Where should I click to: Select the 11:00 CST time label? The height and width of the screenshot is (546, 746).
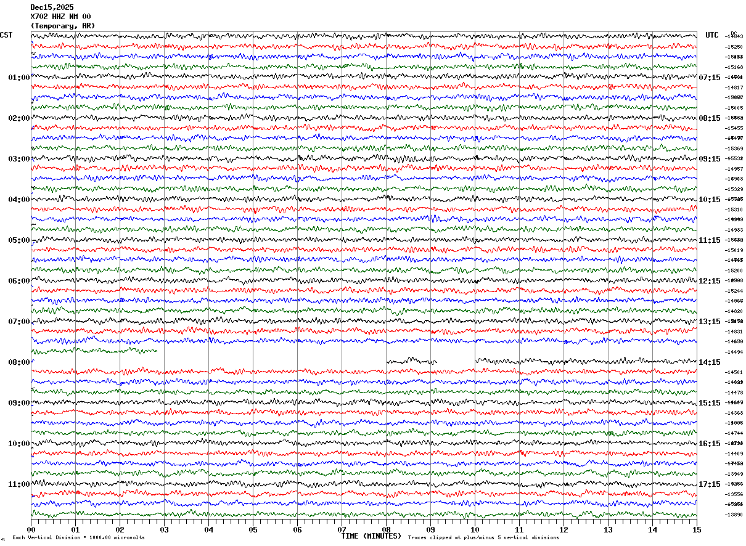19,484
